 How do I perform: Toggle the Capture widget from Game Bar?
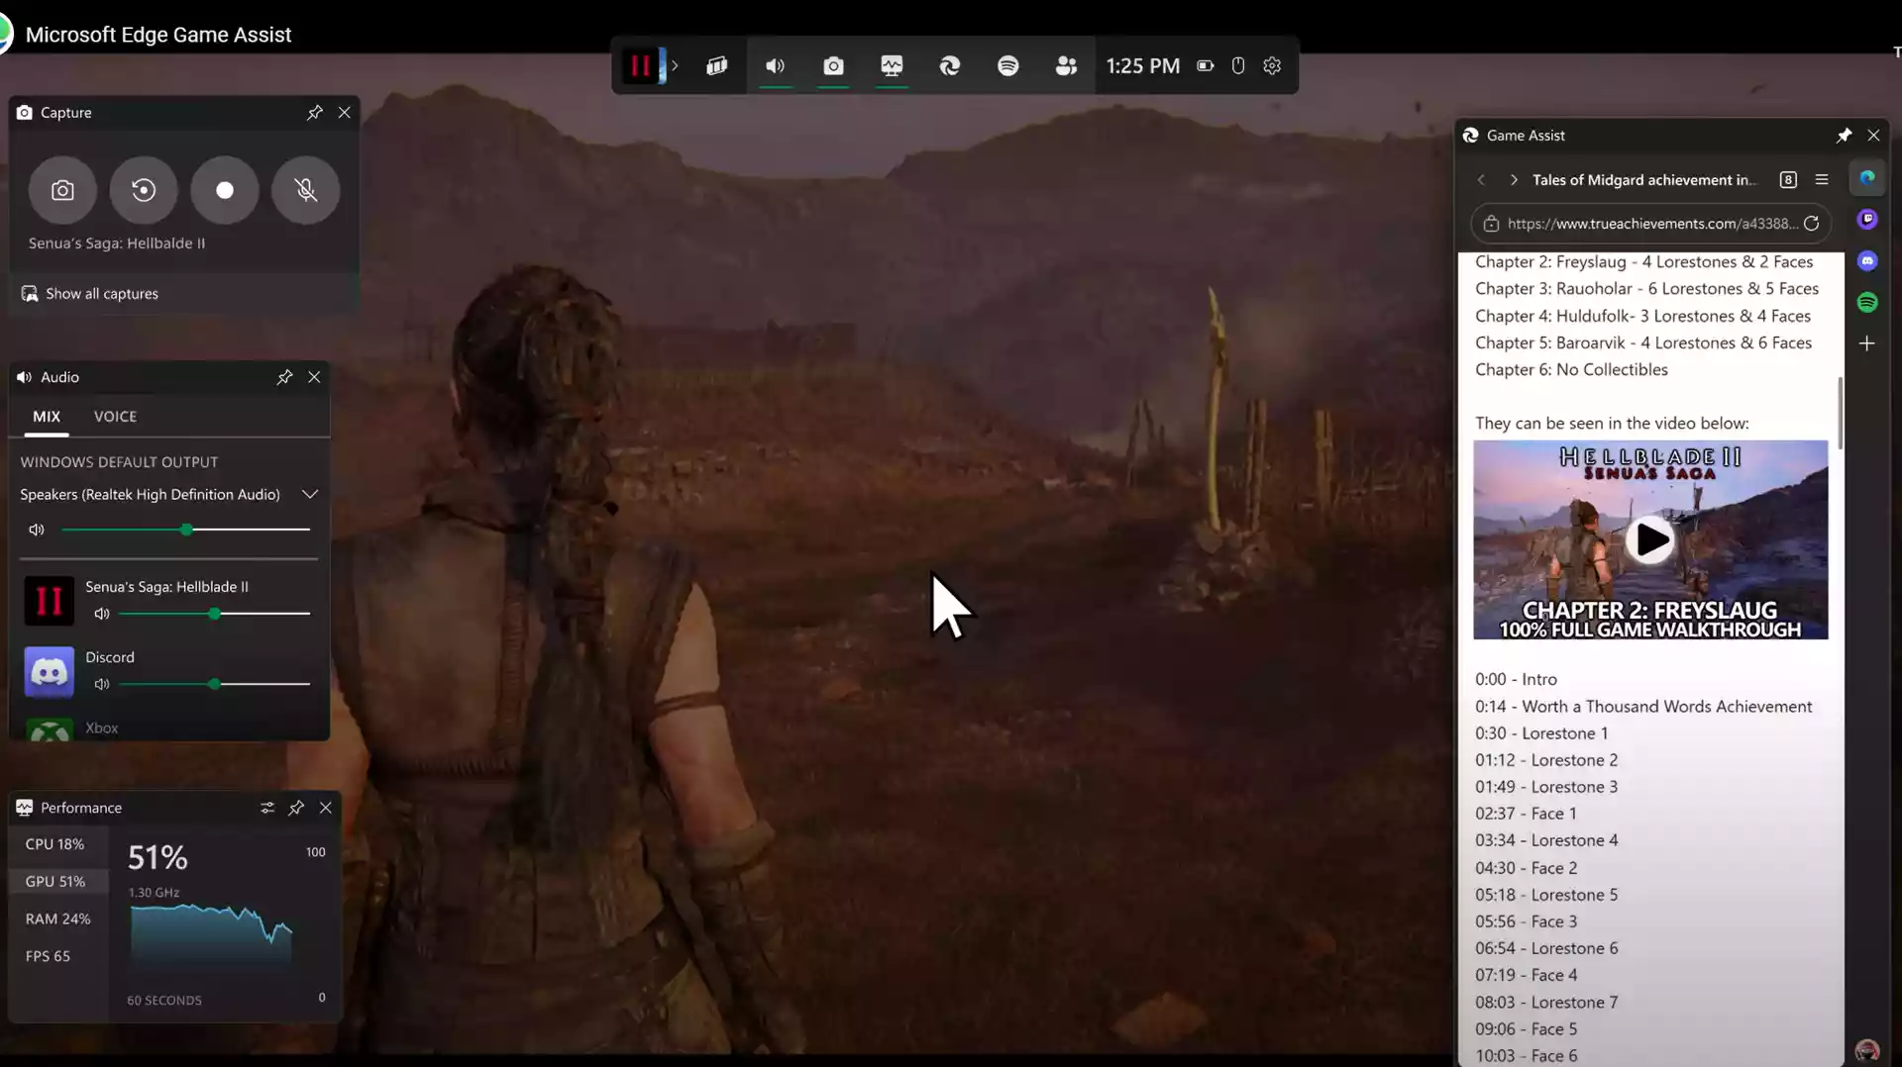tap(833, 66)
